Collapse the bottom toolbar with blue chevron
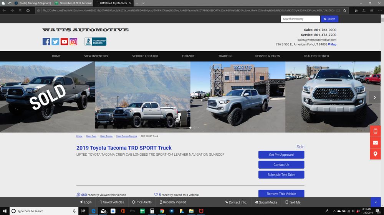This screenshot has height=215, width=384. [x=376, y=202]
